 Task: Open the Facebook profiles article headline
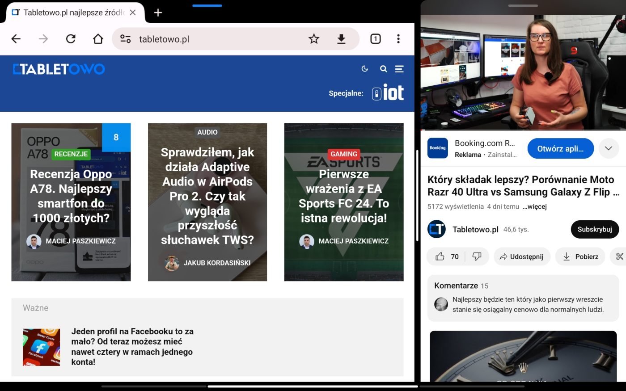(x=132, y=346)
